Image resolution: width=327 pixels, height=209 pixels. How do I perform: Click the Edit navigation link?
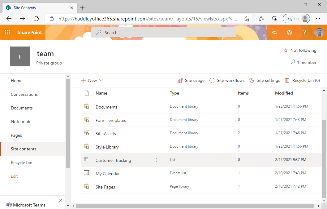[14, 176]
